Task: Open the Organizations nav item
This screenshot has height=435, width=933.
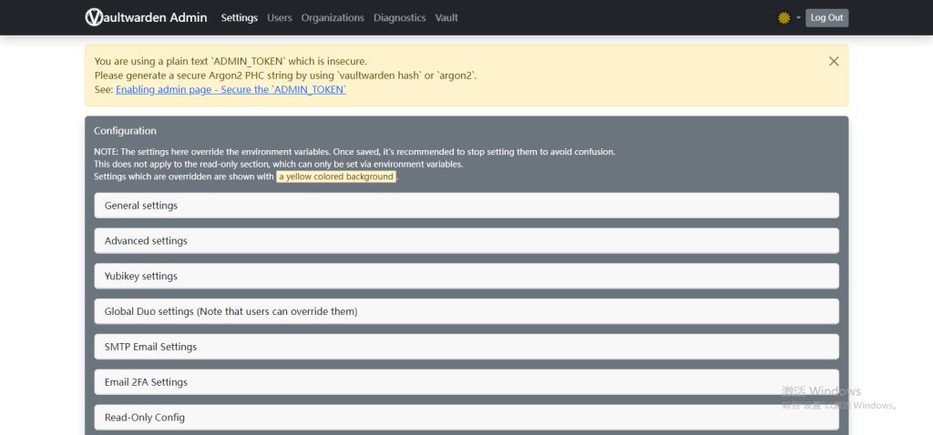Action: pos(333,17)
